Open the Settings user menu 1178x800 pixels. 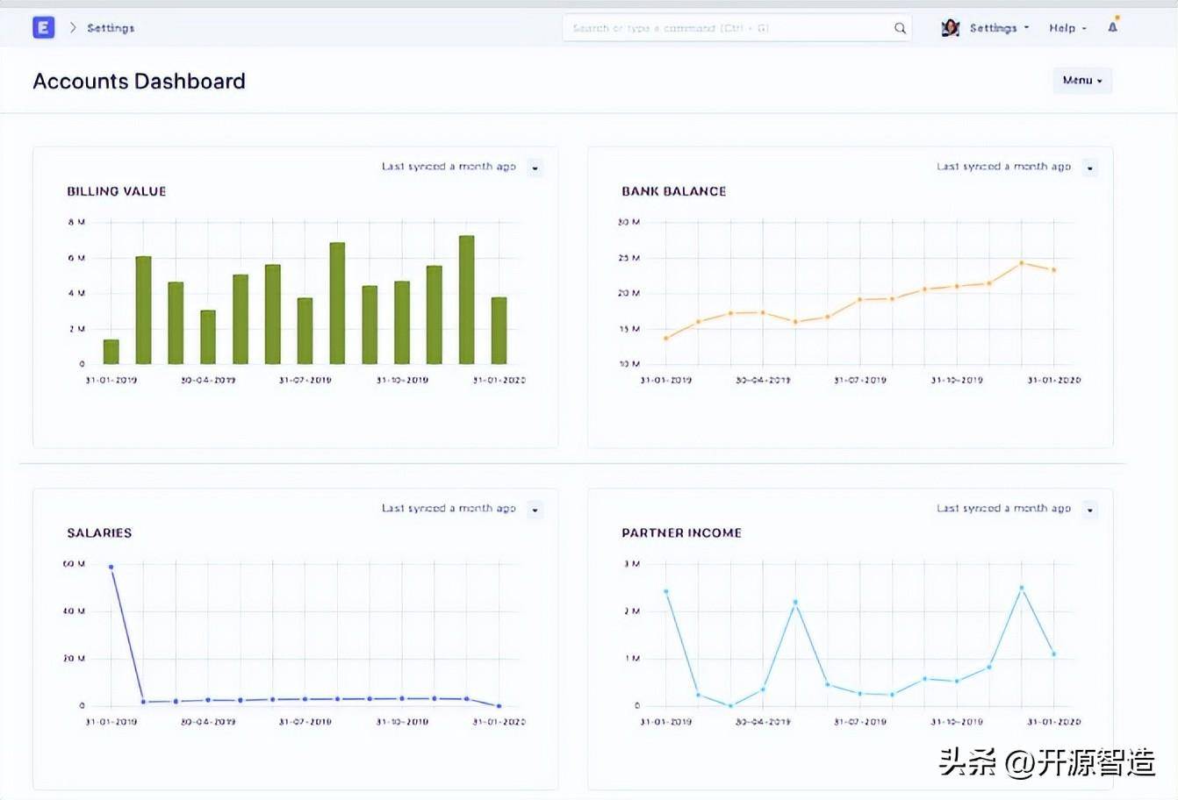[x=998, y=28]
